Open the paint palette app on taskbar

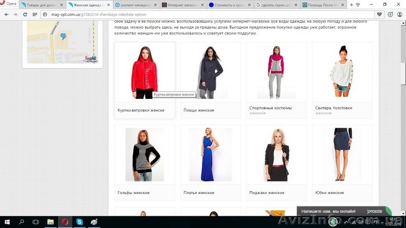(94, 222)
